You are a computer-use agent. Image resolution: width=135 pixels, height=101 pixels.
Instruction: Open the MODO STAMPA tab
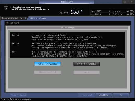click(x=67, y=2)
